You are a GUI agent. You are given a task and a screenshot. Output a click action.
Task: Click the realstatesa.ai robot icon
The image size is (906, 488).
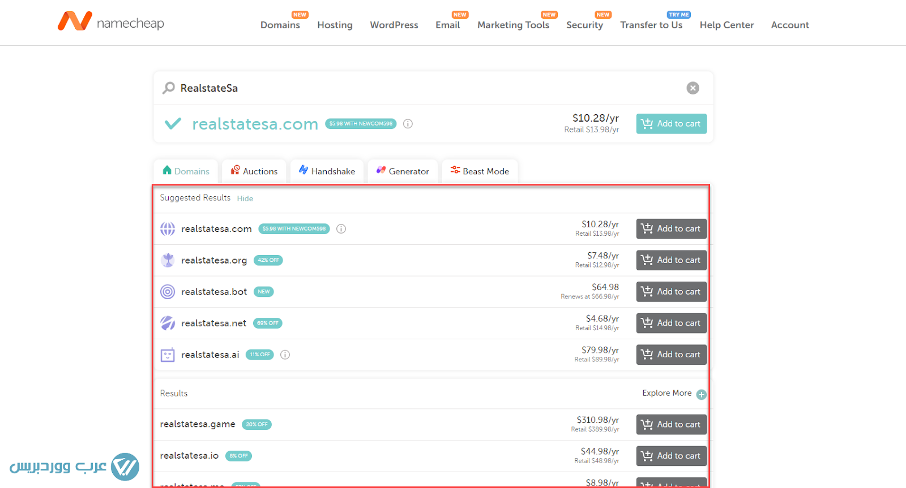[x=168, y=355]
